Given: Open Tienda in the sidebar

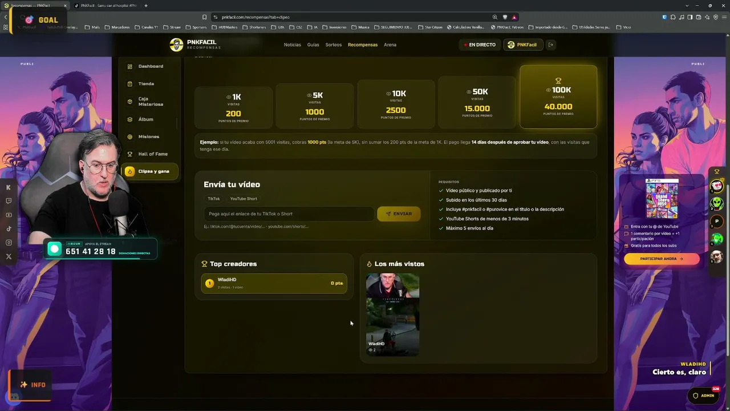Looking at the screenshot, I should 149,84.
